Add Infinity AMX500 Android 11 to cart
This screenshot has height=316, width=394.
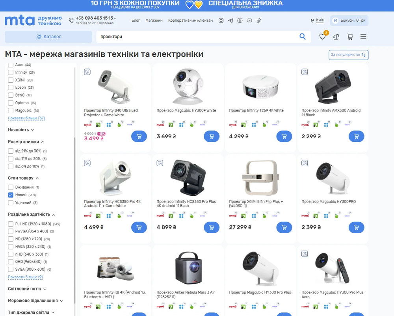click(356, 136)
